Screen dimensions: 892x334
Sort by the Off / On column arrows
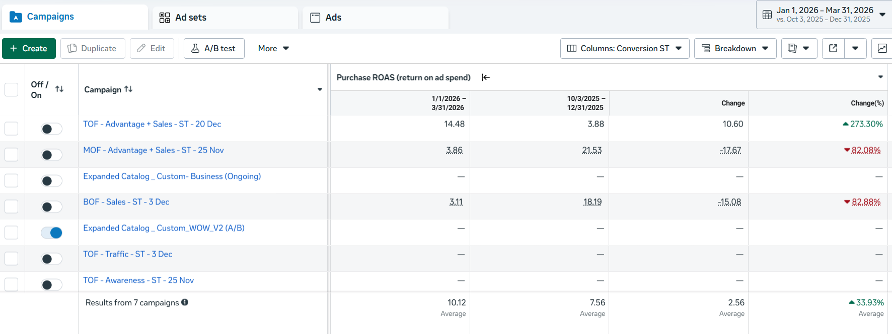tap(59, 89)
